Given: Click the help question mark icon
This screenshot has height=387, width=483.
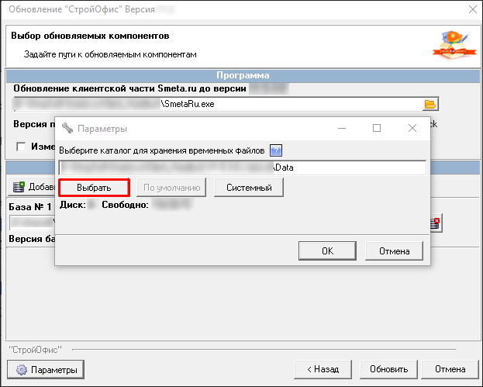Looking at the screenshot, I should (x=275, y=150).
